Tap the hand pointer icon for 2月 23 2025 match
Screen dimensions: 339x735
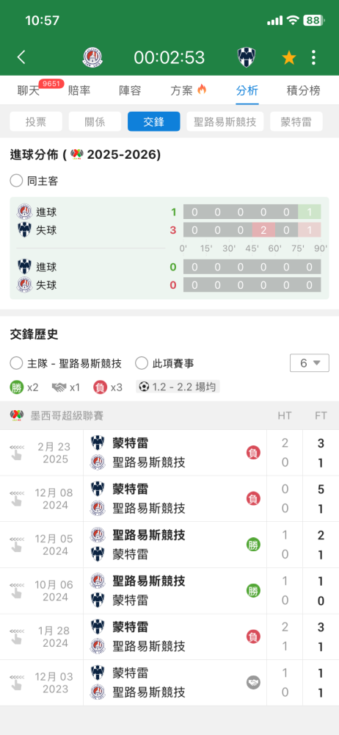(x=16, y=453)
